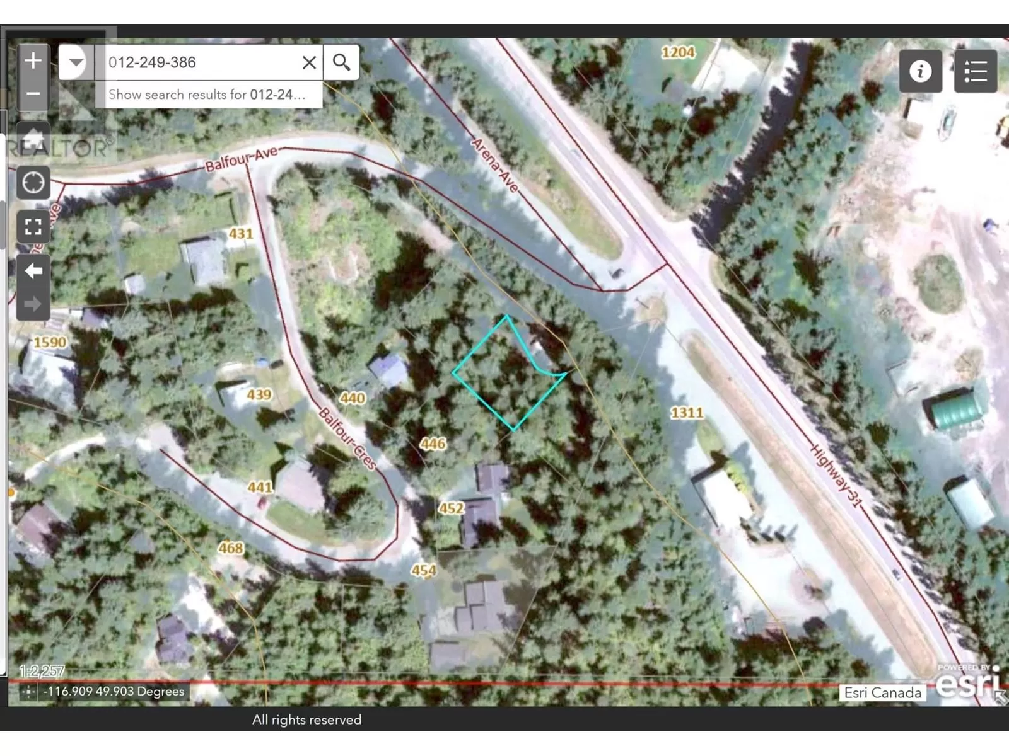Open the search source dropdown arrow
The width and height of the screenshot is (1009, 756).
coord(76,62)
